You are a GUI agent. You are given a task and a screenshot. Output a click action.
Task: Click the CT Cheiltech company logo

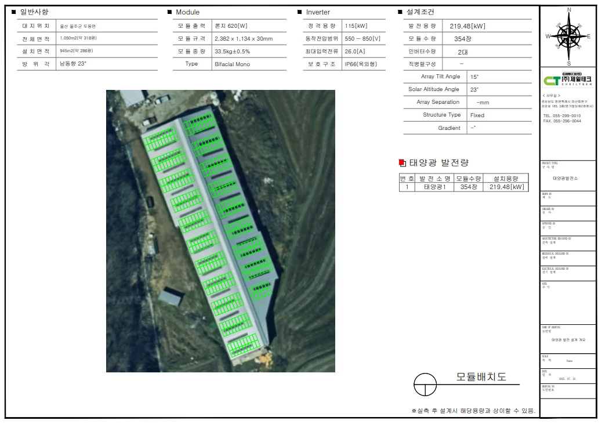[x=568, y=79]
